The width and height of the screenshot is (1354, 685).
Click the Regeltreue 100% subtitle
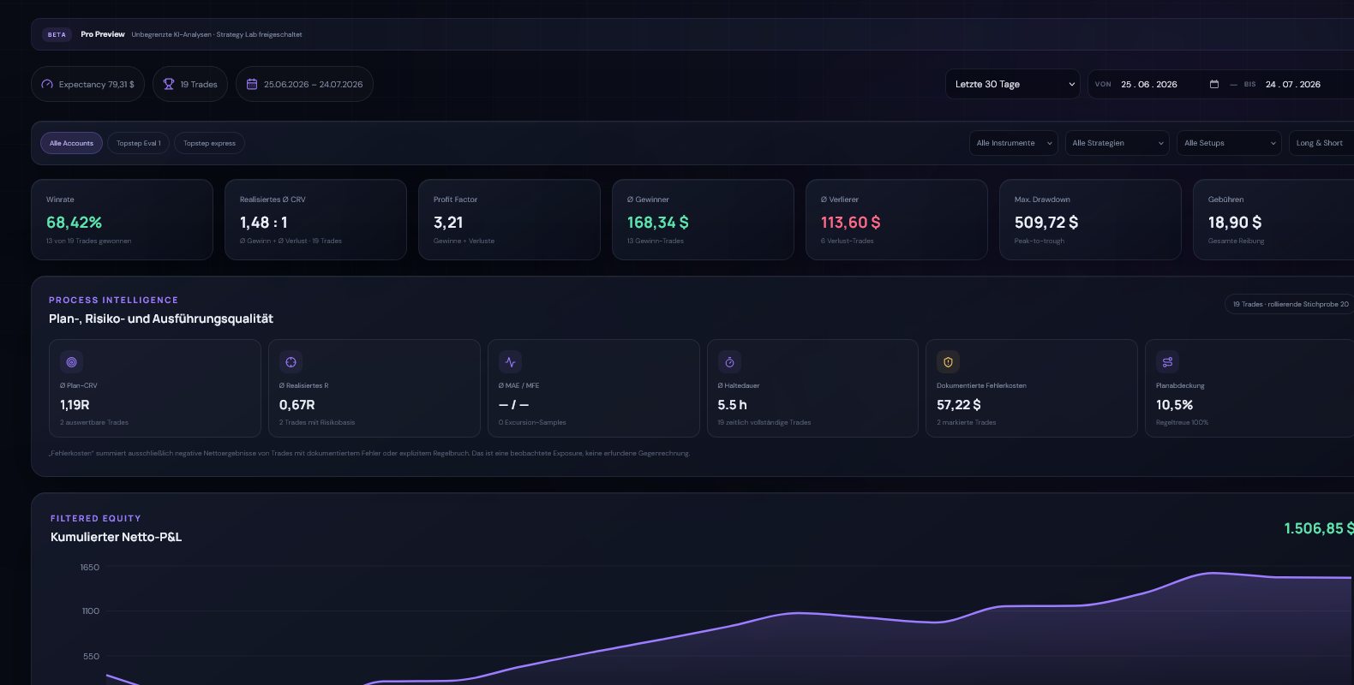coord(1182,423)
